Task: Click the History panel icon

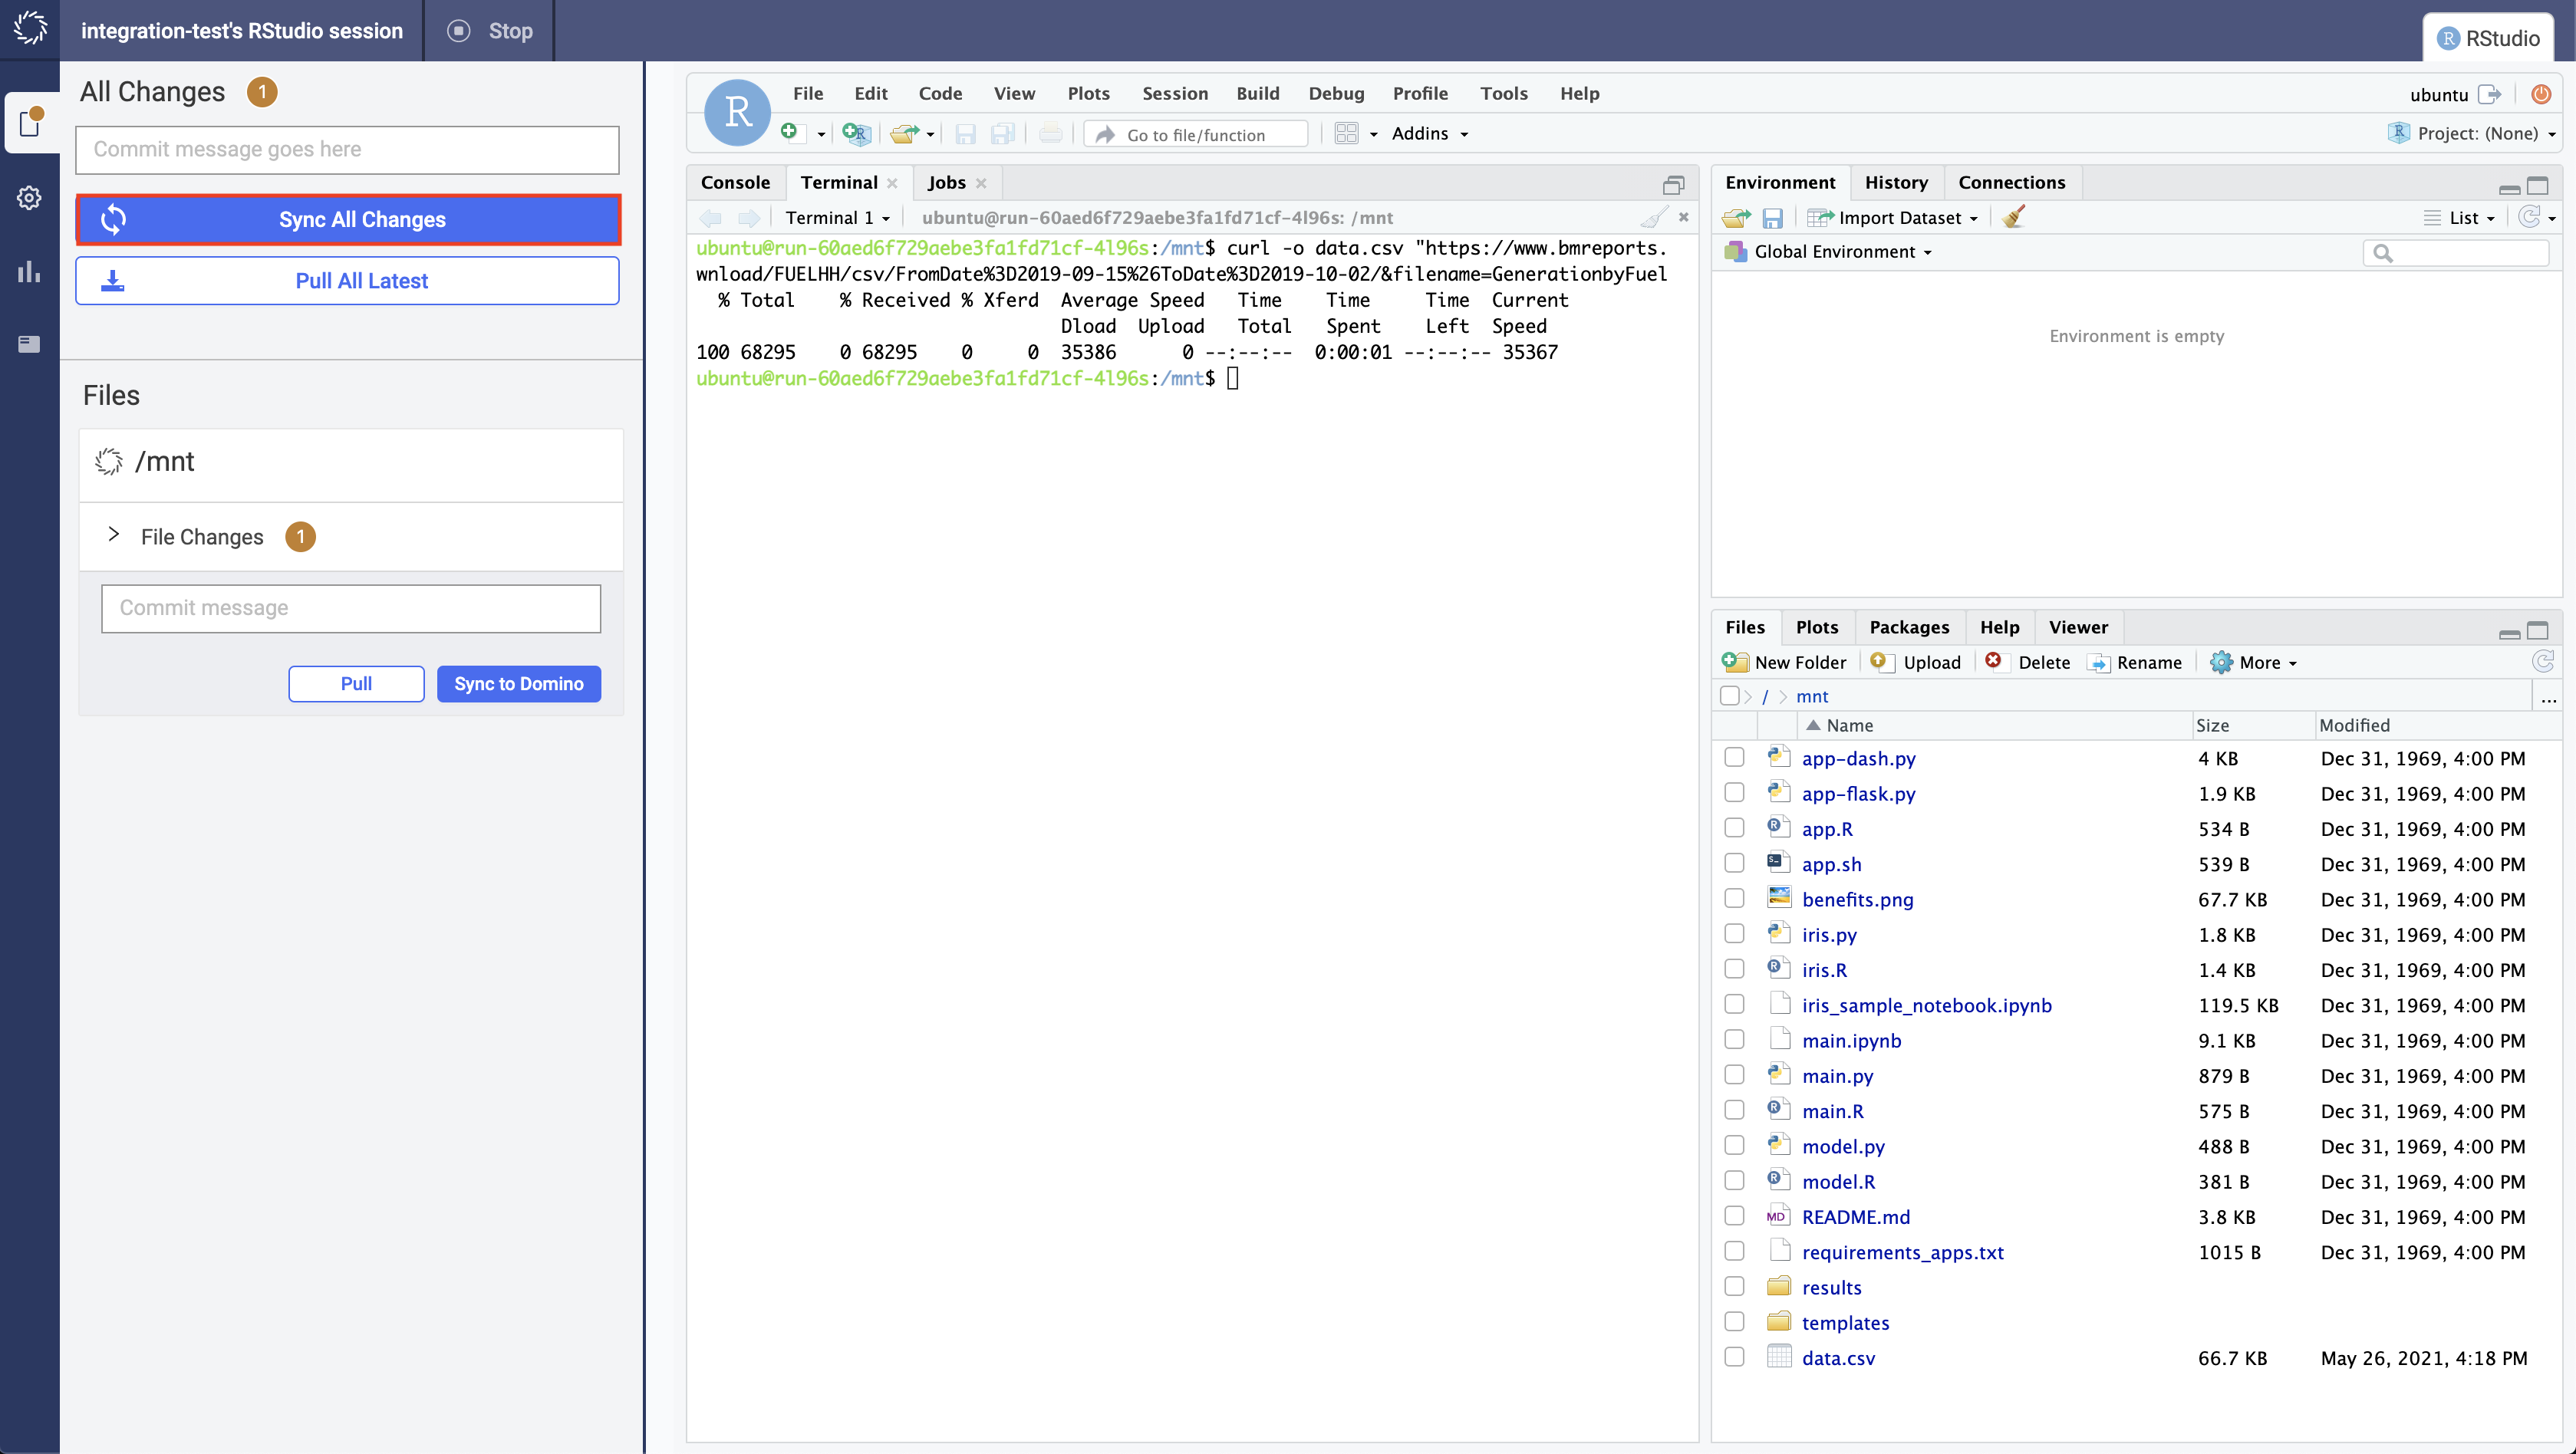Action: (1895, 180)
